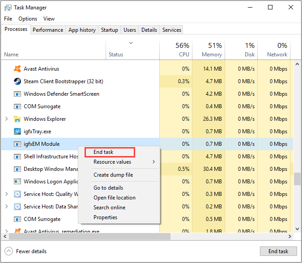Click the sort chevron above Status column
This screenshot has height=263, width=302.
[x=131, y=43]
